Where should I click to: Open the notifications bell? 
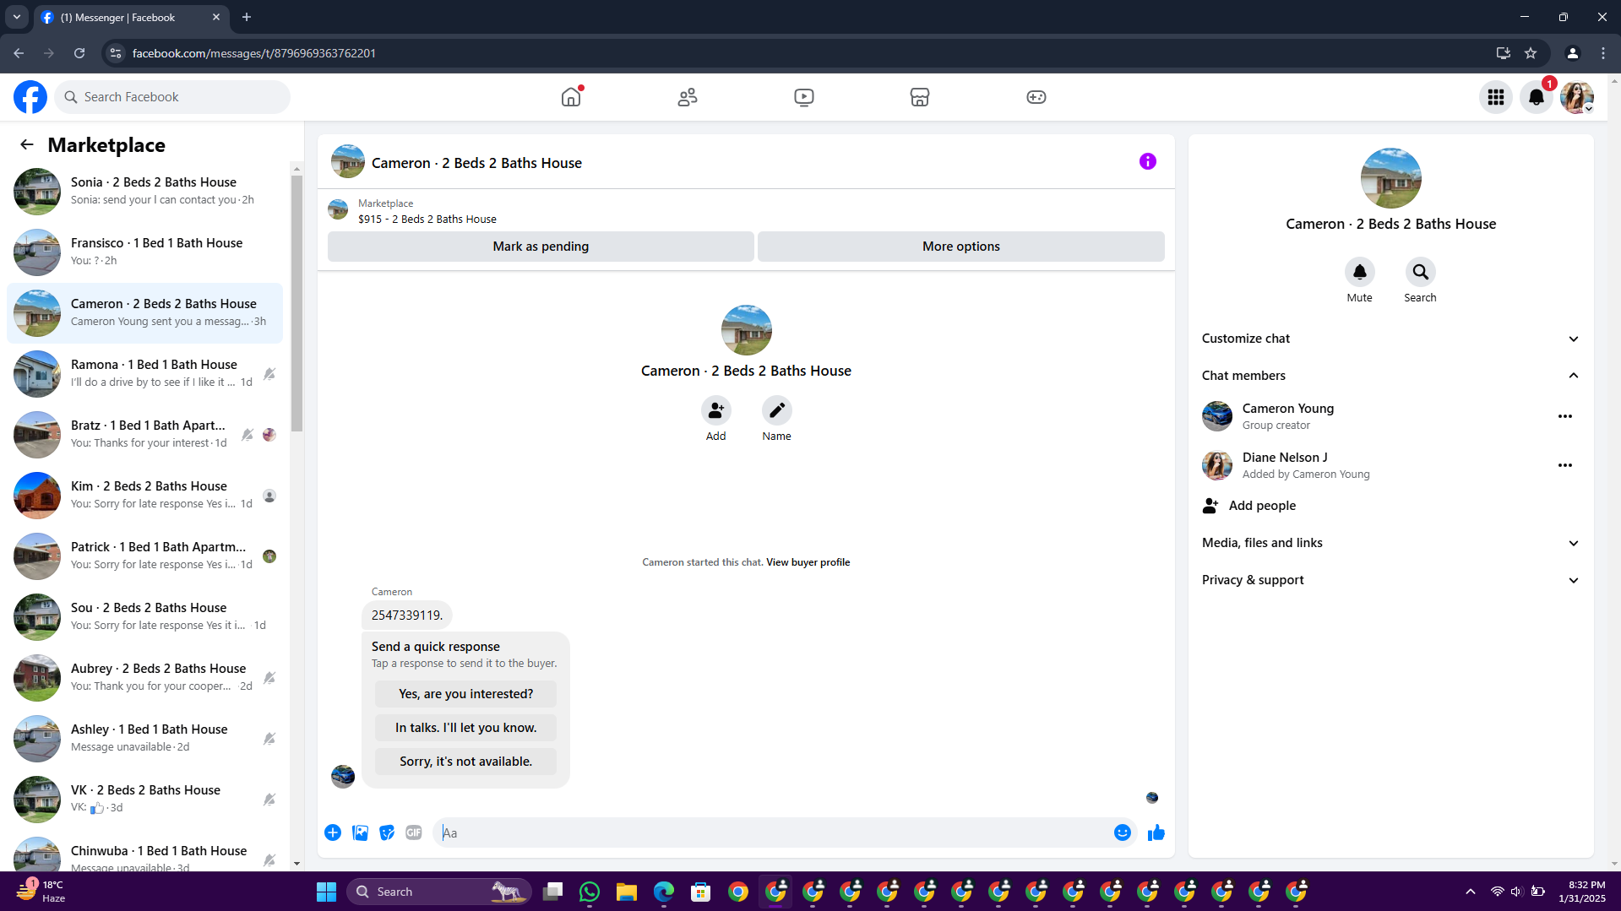[x=1537, y=97]
